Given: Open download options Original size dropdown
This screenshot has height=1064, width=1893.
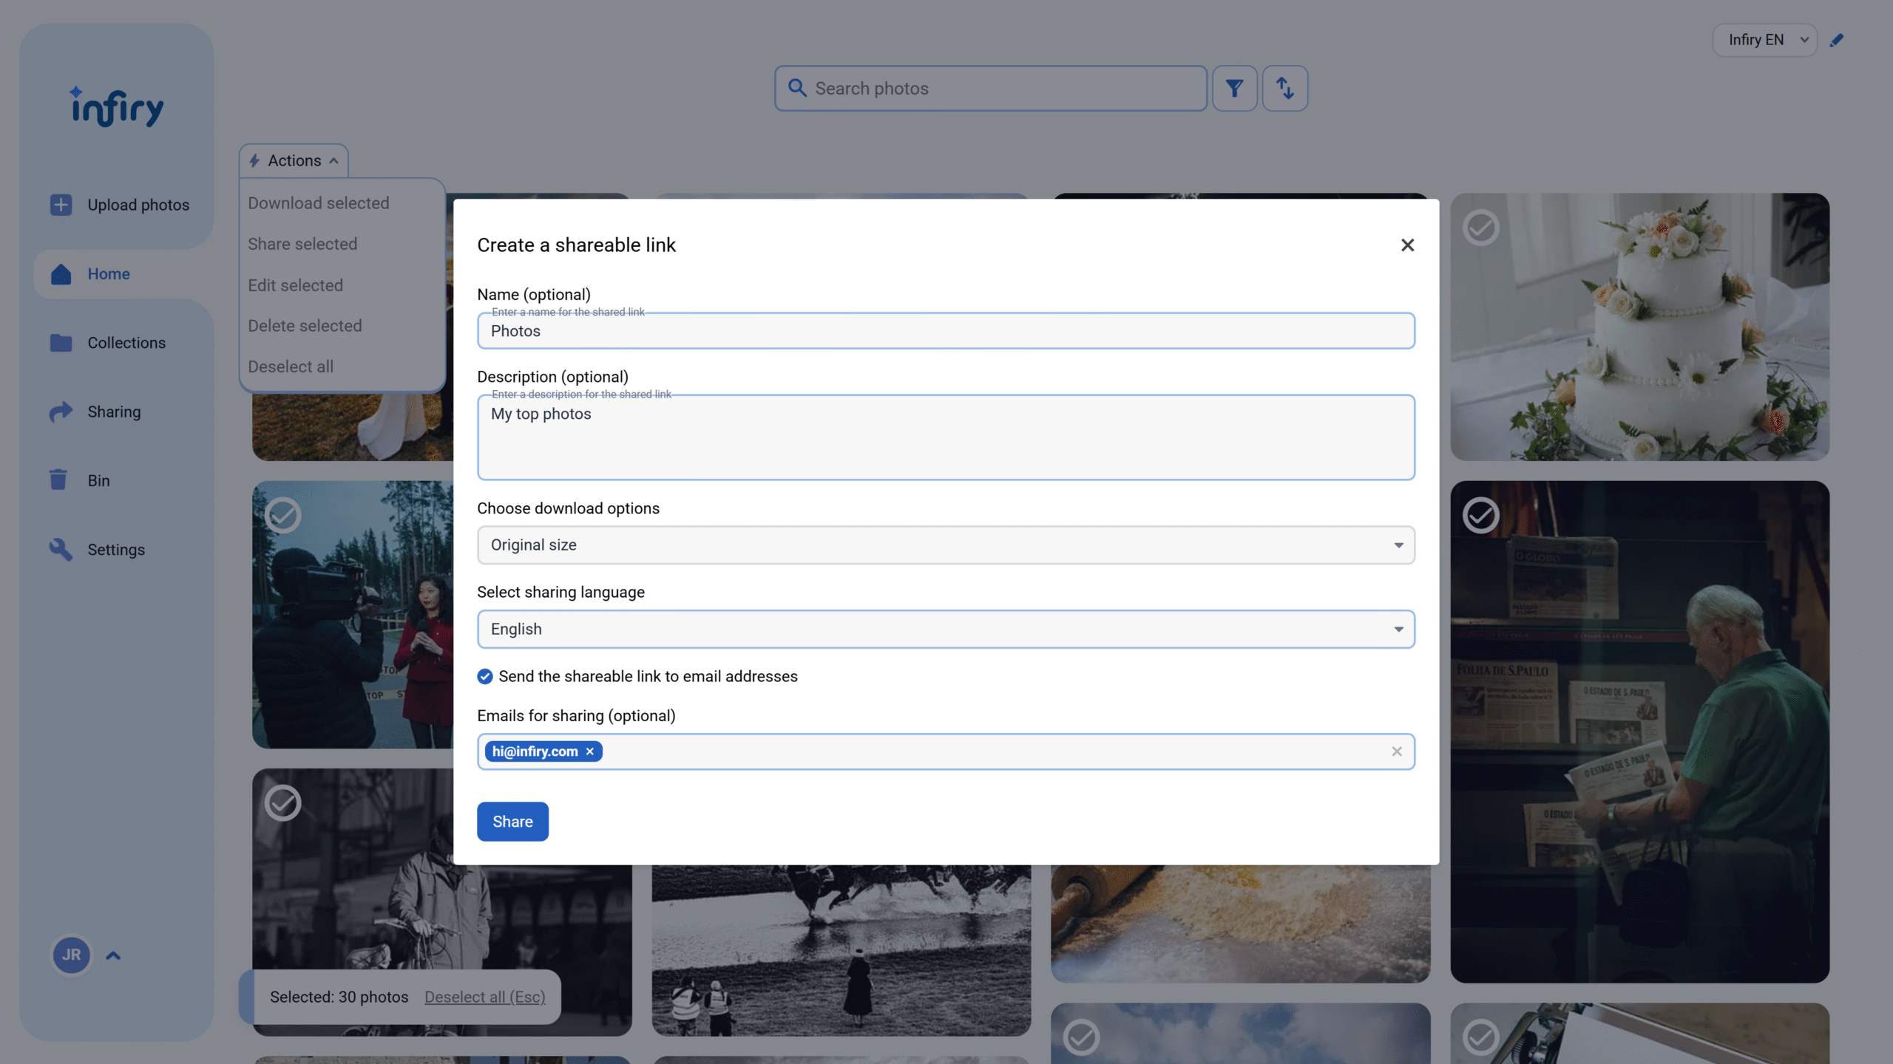Looking at the screenshot, I should pyautogui.click(x=946, y=545).
